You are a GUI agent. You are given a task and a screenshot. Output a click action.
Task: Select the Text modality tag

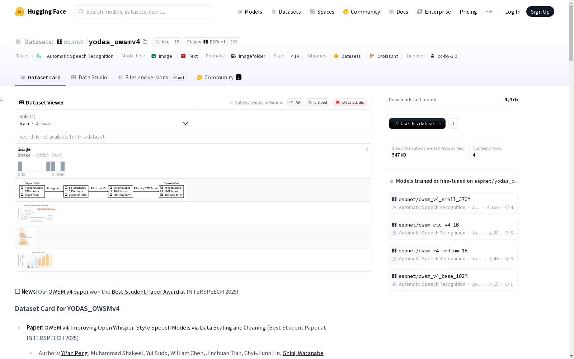click(x=189, y=56)
